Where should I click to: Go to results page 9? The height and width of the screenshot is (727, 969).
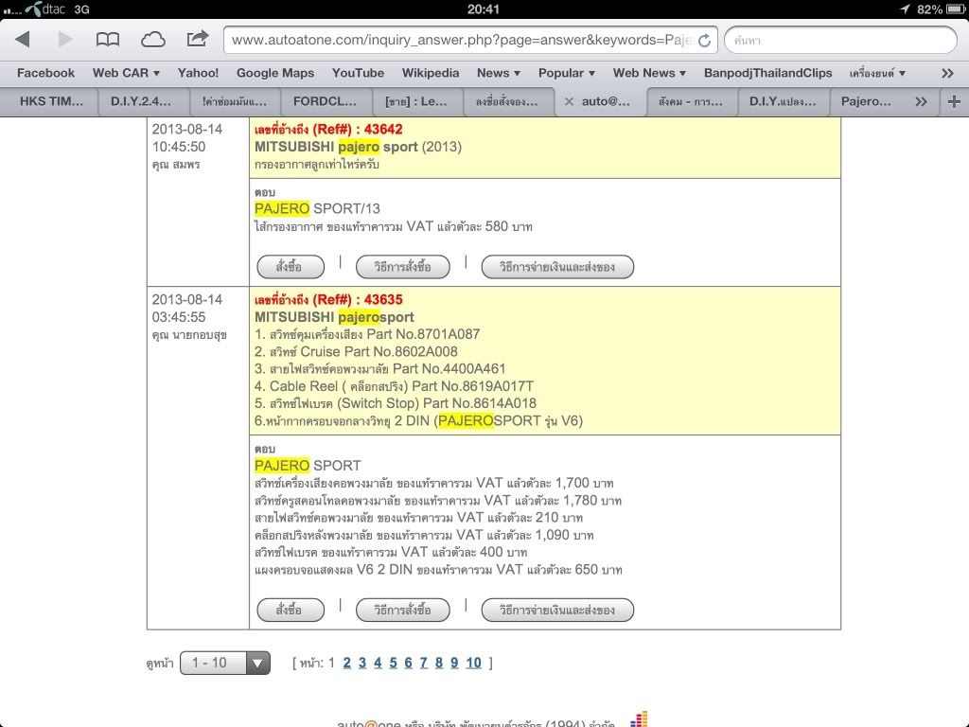tap(454, 663)
